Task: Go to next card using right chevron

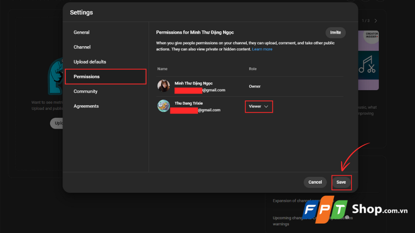Action: click(x=376, y=21)
